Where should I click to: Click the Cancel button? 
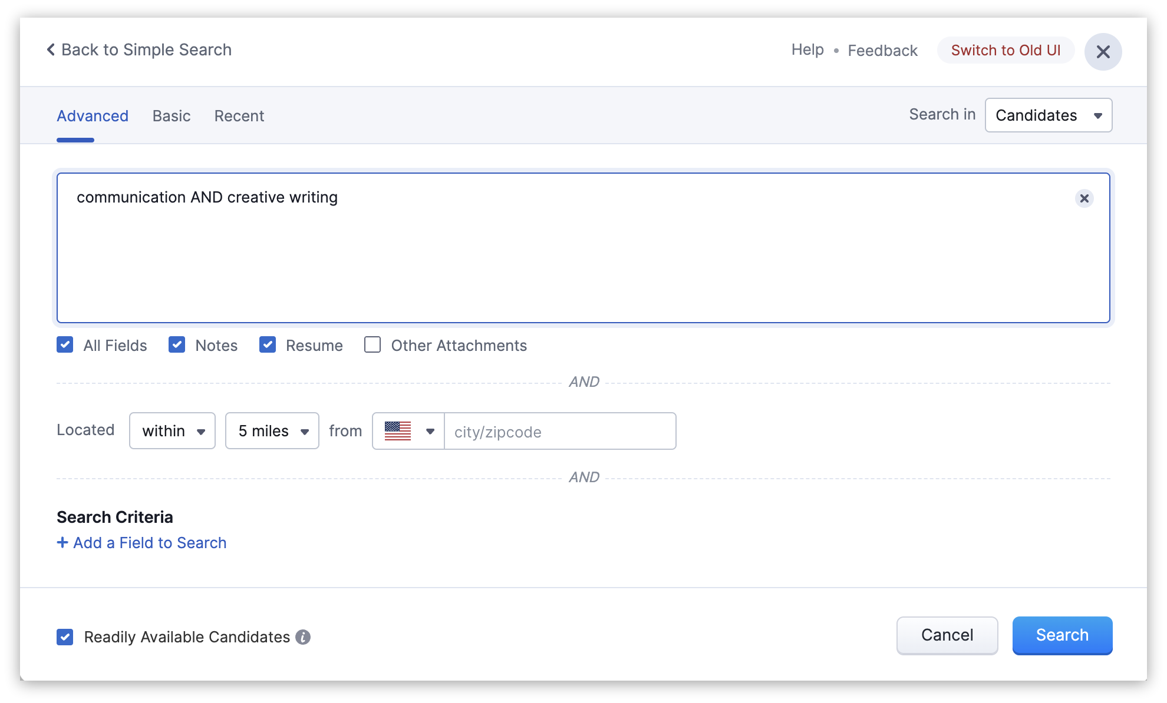pyautogui.click(x=947, y=635)
